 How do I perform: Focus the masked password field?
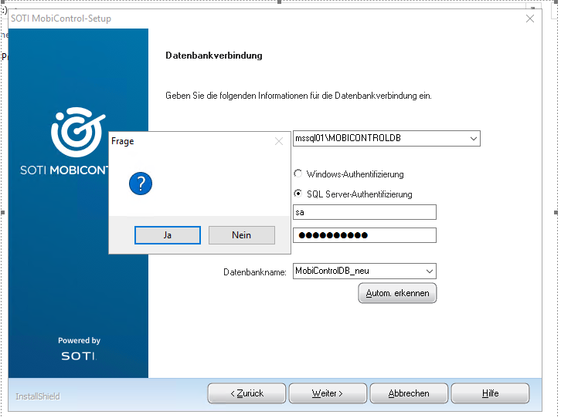point(364,235)
